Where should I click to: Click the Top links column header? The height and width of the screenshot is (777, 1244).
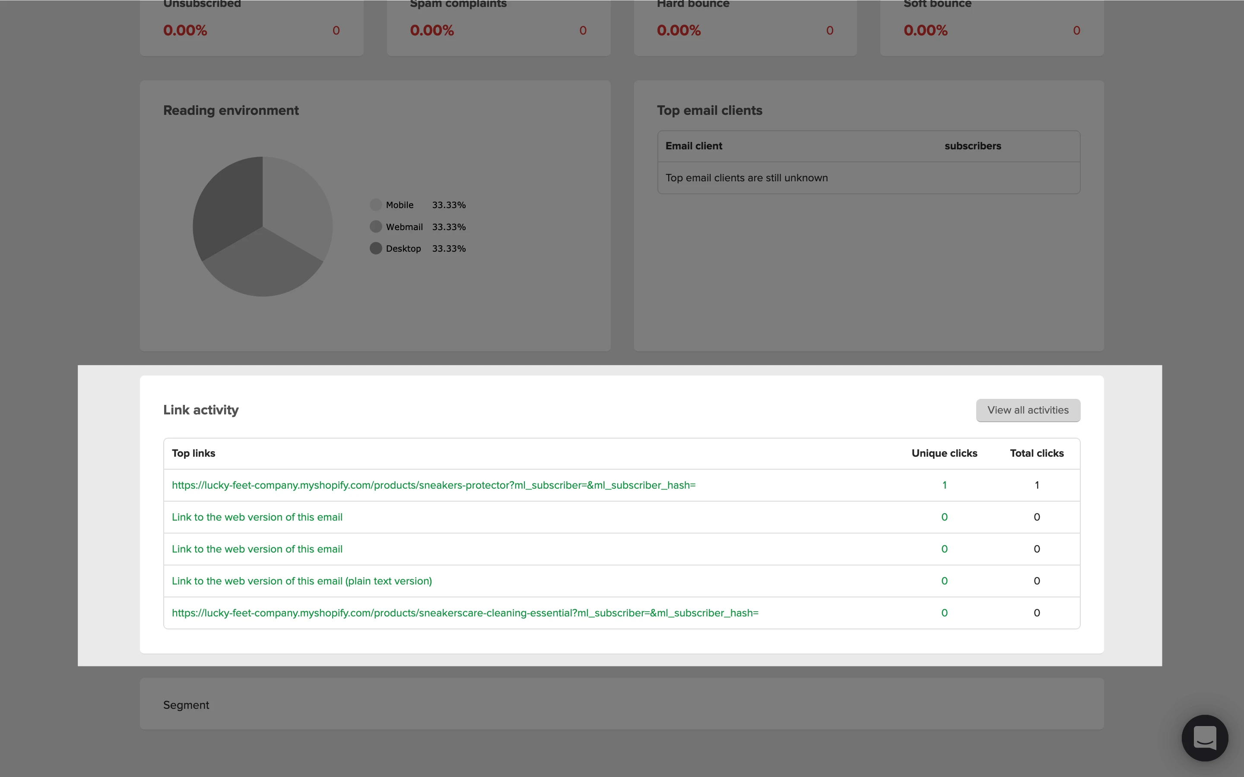(193, 453)
